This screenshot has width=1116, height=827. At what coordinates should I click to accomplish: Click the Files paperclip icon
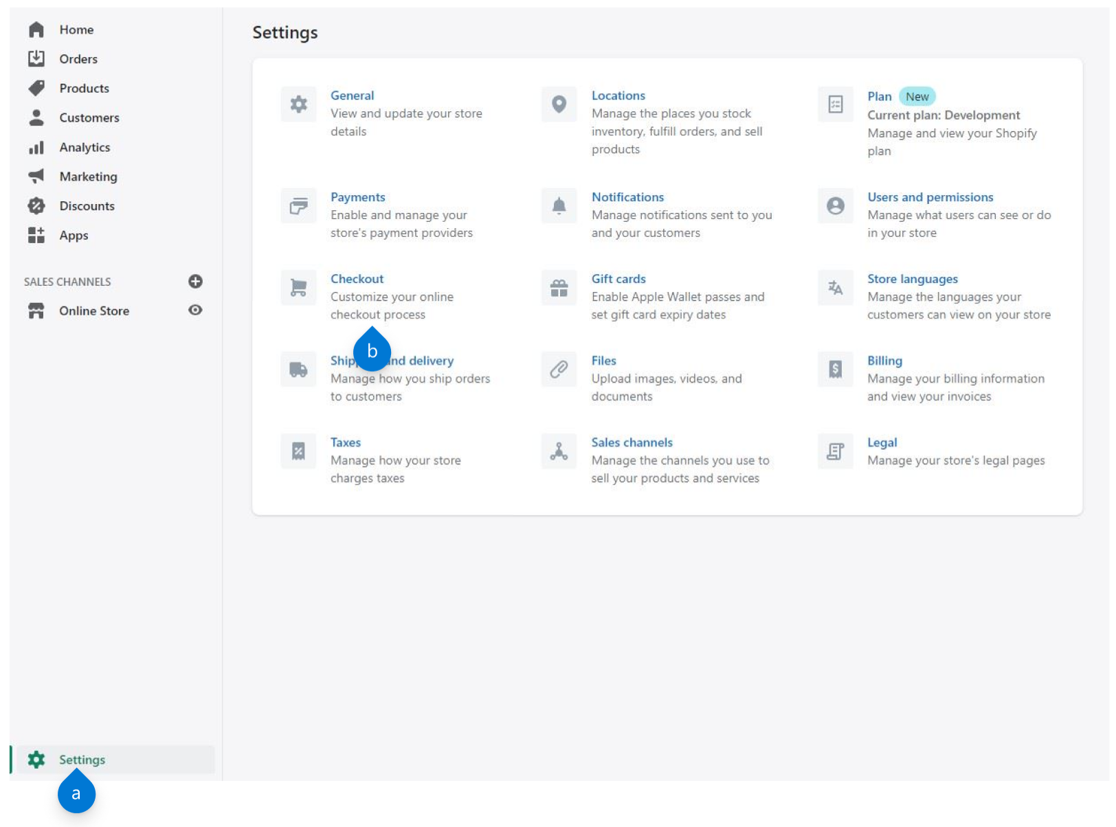click(x=559, y=370)
